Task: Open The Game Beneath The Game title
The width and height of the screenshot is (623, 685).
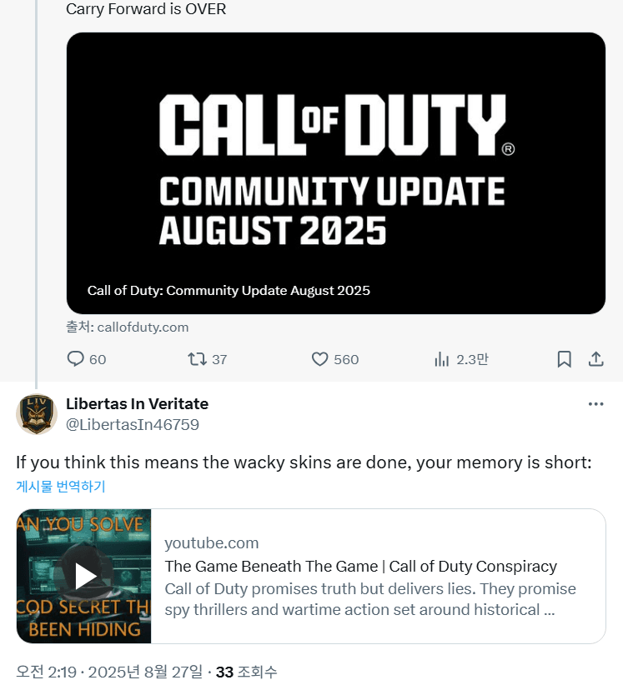Action: [x=360, y=566]
